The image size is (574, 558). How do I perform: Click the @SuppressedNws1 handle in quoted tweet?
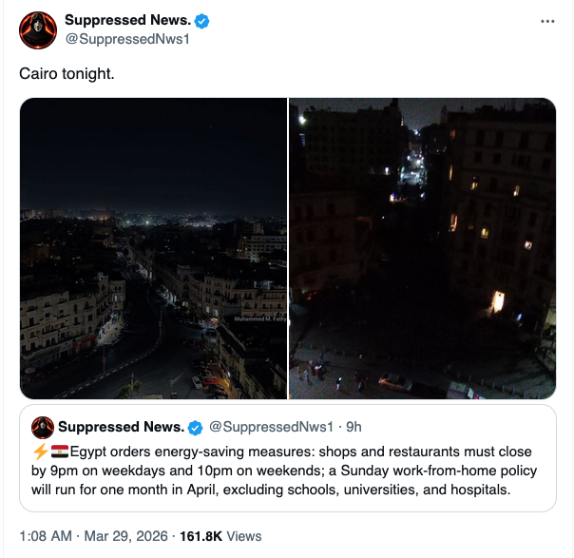[x=271, y=427]
